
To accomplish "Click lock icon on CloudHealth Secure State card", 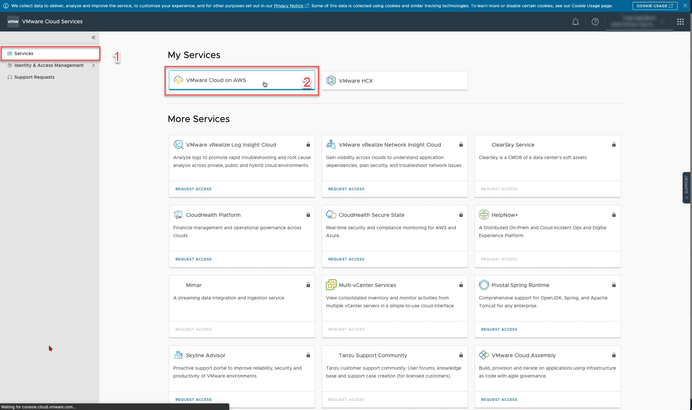I will (x=461, y=215).
